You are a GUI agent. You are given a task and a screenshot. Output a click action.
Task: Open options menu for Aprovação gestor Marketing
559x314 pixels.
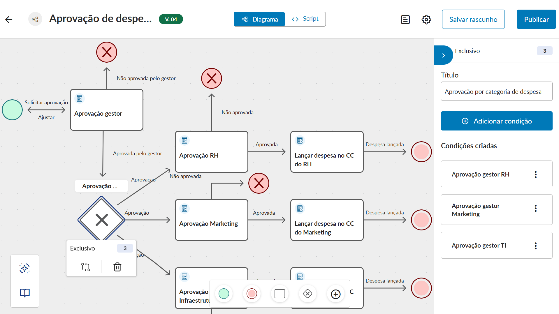[x=535, y=208]
